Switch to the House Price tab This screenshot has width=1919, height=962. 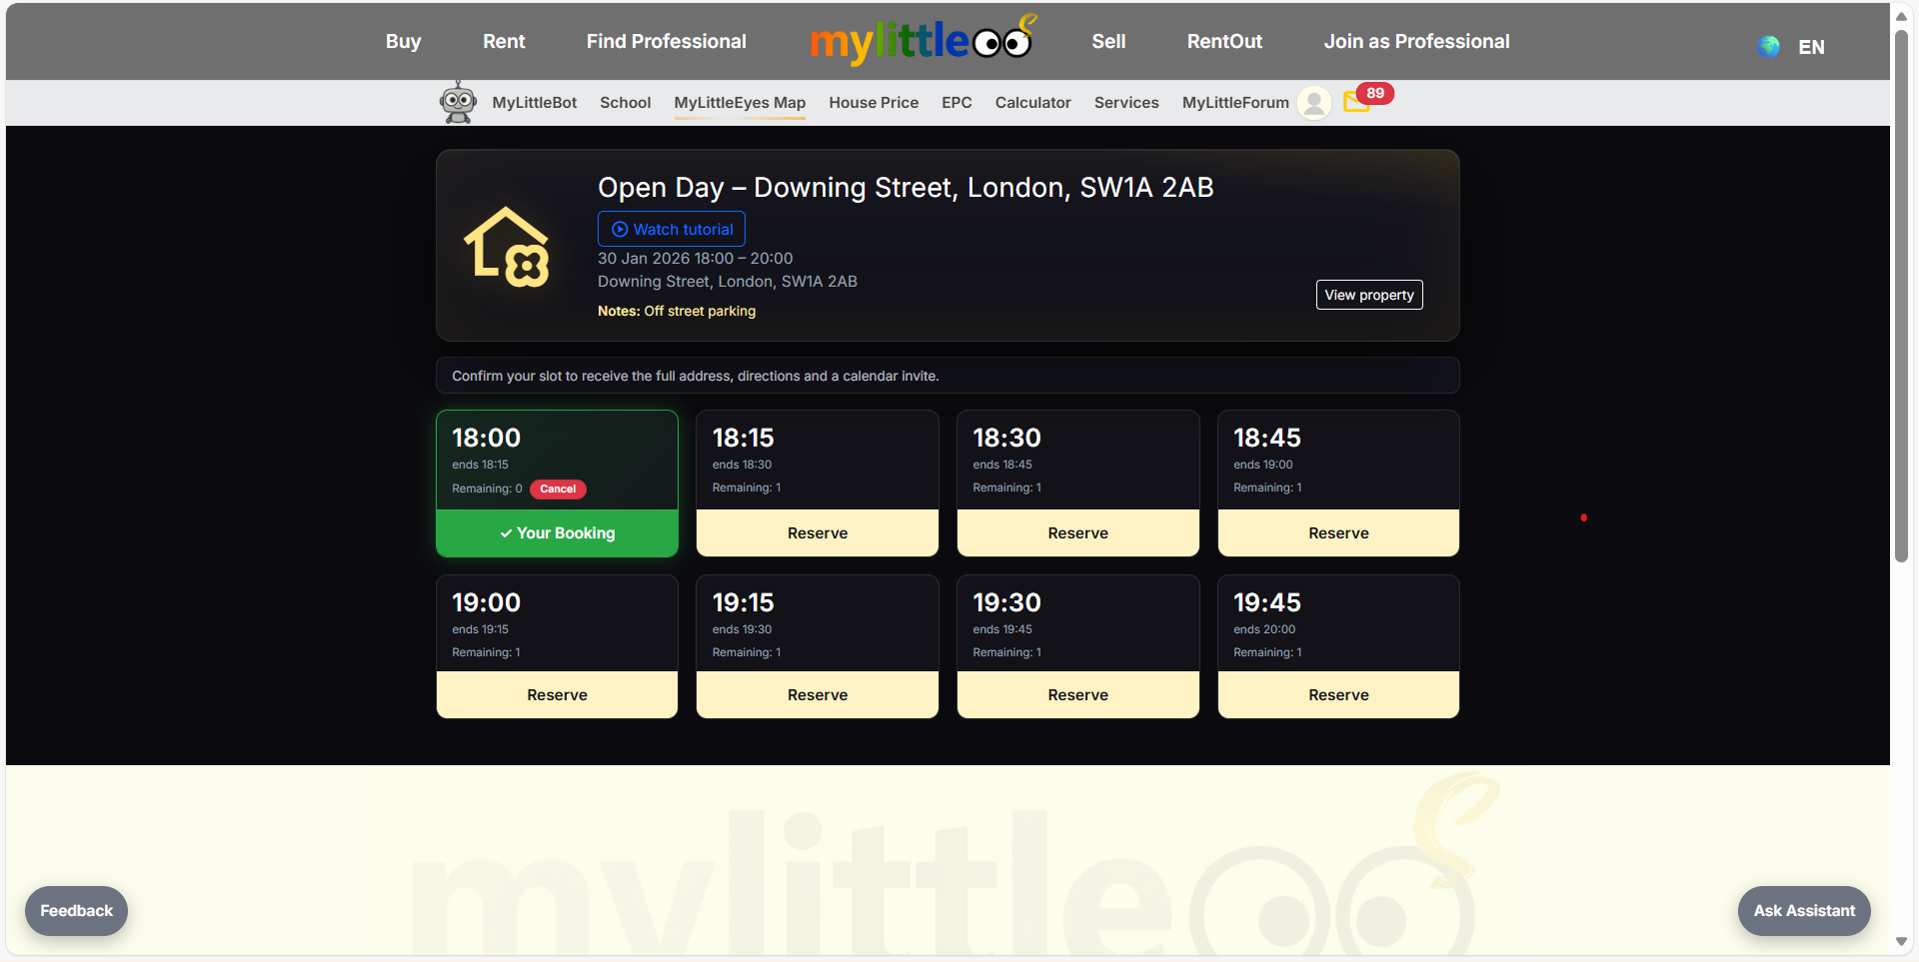click(873, 102)
